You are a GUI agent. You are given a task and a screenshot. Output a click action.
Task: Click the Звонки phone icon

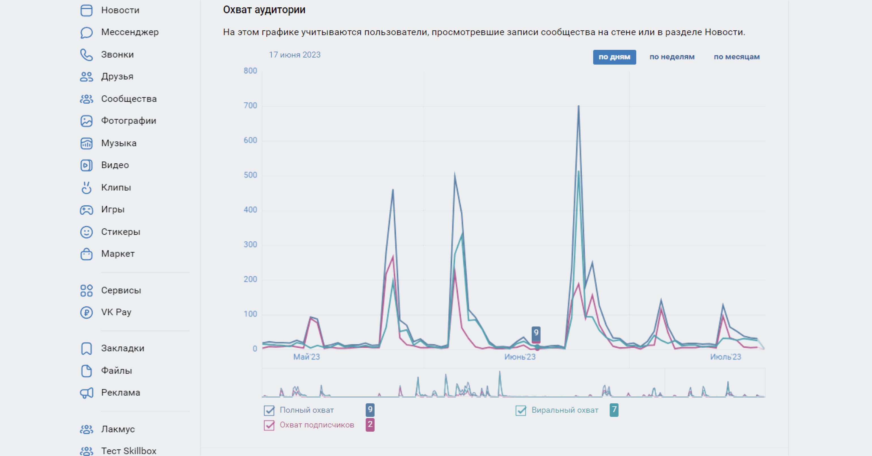(86, 54)
